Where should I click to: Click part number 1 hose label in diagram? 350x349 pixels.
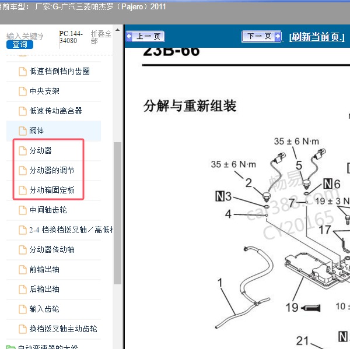(220, 283)
